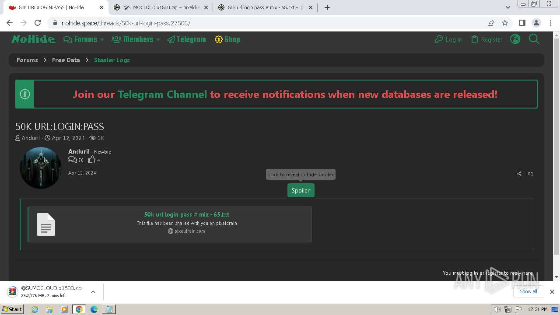Launch Internet Explorer from the taskbar
The width and height of the screenshot is (560, 315).
coord(35,309)
